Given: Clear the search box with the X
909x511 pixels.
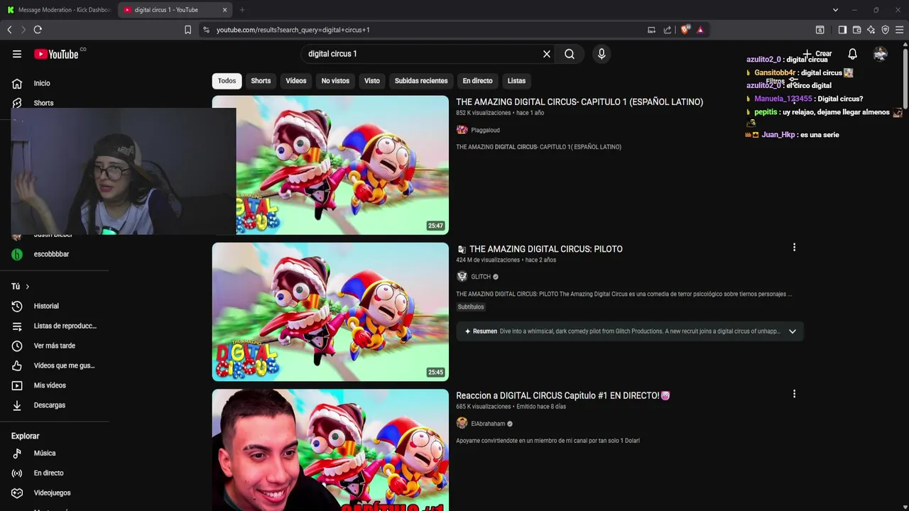Looking at the screenshot, I should 547,54.
